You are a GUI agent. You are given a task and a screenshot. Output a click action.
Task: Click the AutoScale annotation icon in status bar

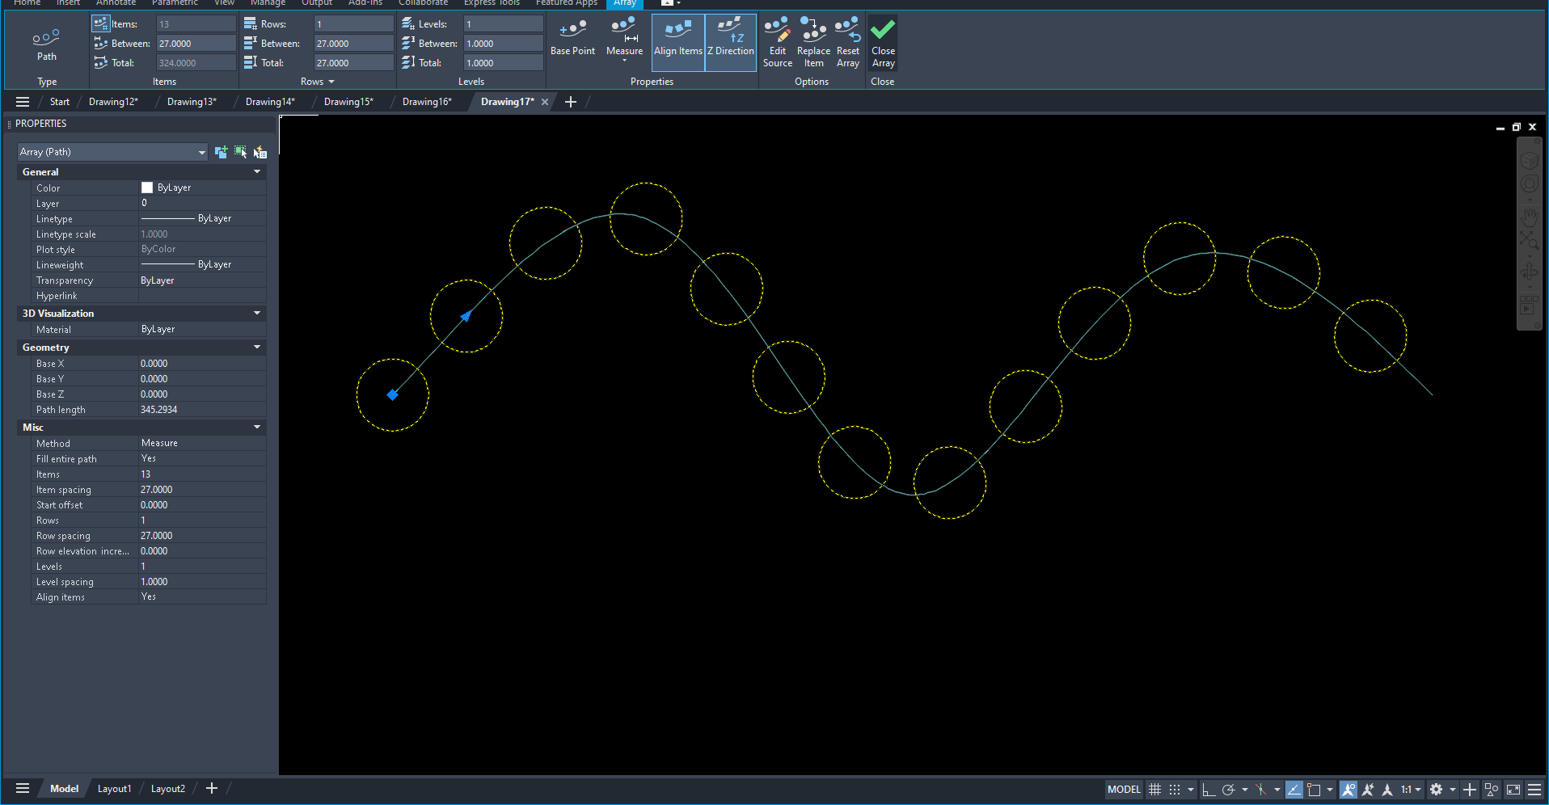[x=1368, y=790]
